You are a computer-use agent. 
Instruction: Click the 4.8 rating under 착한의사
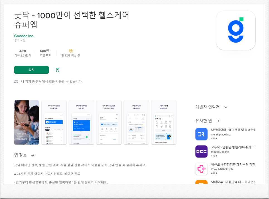pos(214,173)
